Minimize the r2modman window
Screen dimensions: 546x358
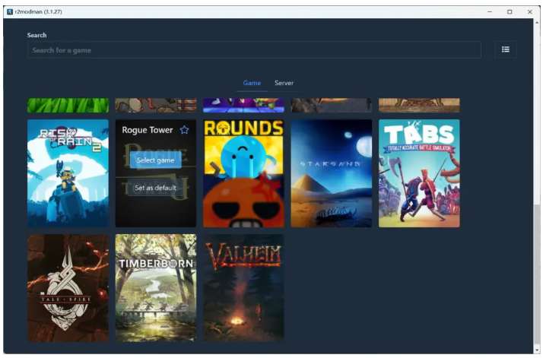coord(489,11)
